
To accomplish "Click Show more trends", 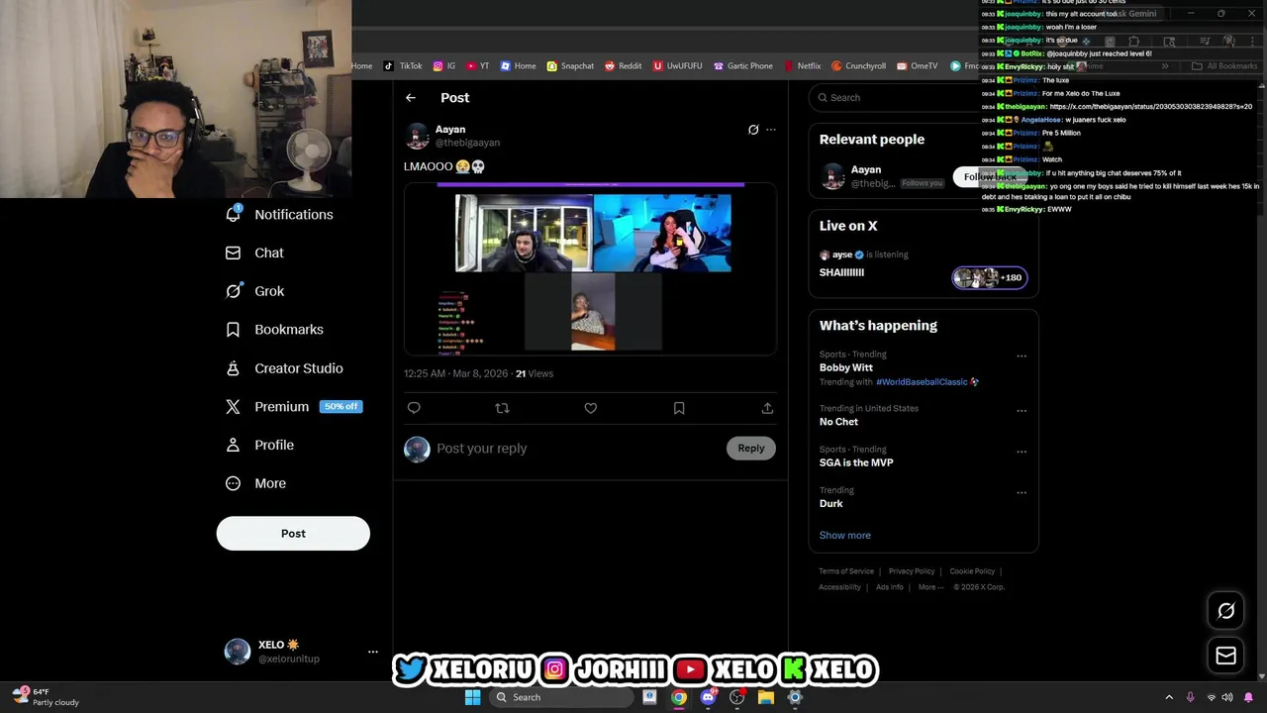I will (845, 535).
